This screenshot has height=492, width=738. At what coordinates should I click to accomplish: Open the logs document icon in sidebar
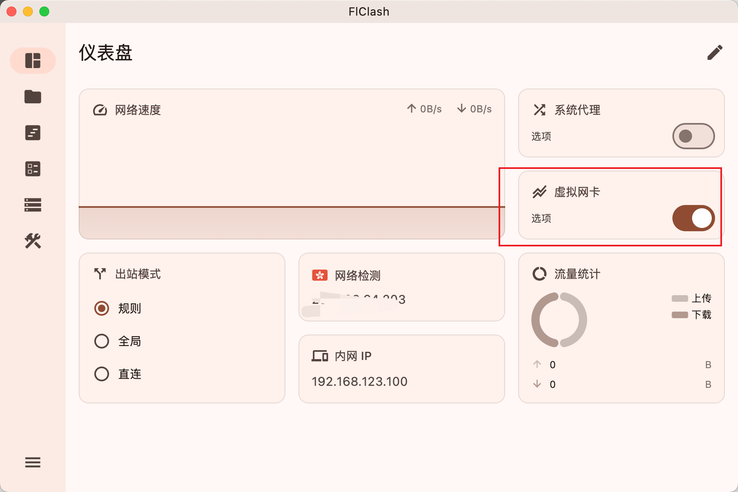pos(33,133)
